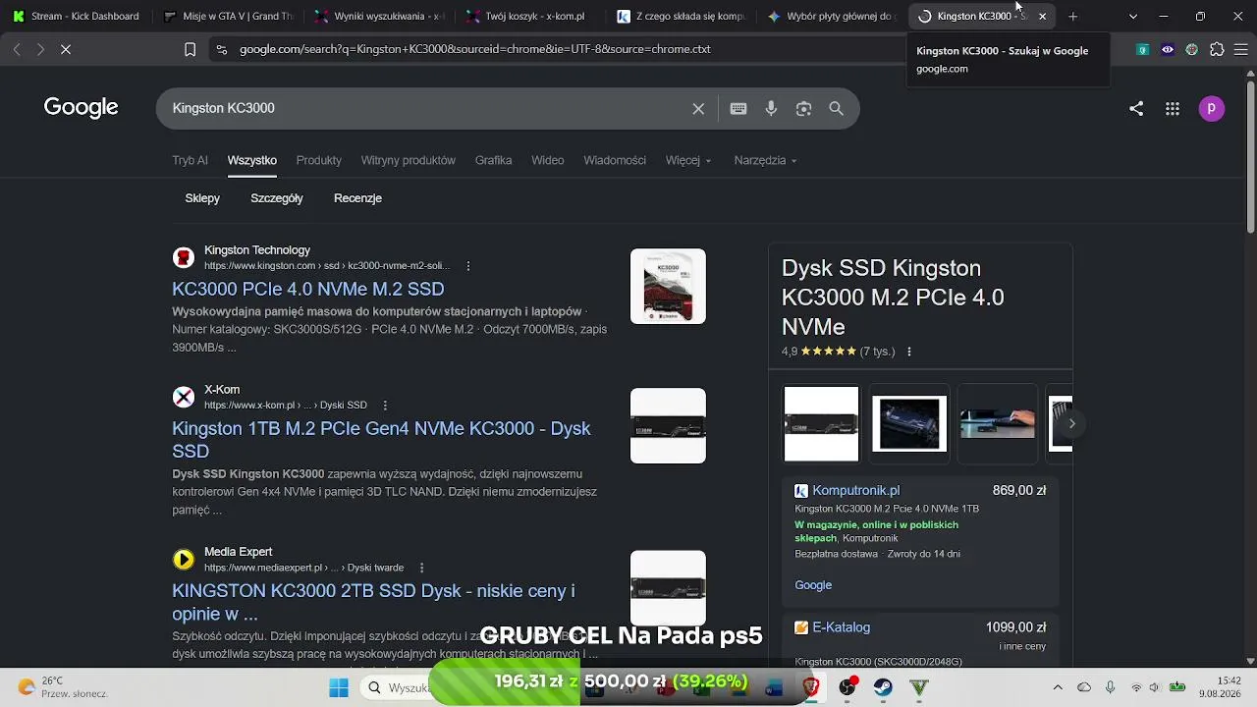Open the Windows Start menu
The image size is (1257, 707).
pos(339,687)
